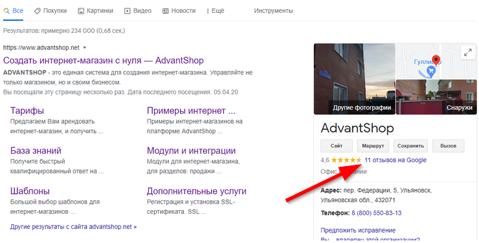This screenshot has width=479, height=243.
Task: Open the Видео results tab
Action: 138,11
